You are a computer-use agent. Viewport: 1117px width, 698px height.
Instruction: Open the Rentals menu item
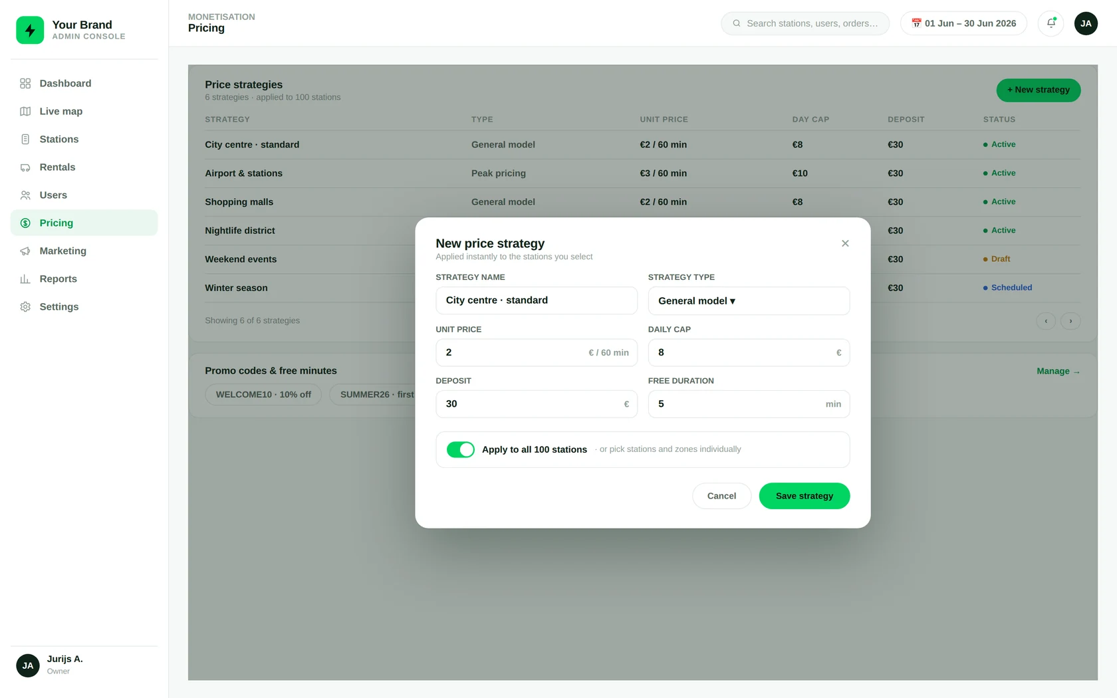click(84, 167)
